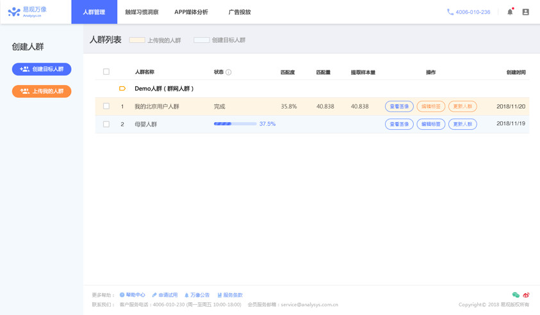This screenshot has width=540, height=315.
Task: Click the orange 上传我的人群 legend swatch
Action: 137,40
